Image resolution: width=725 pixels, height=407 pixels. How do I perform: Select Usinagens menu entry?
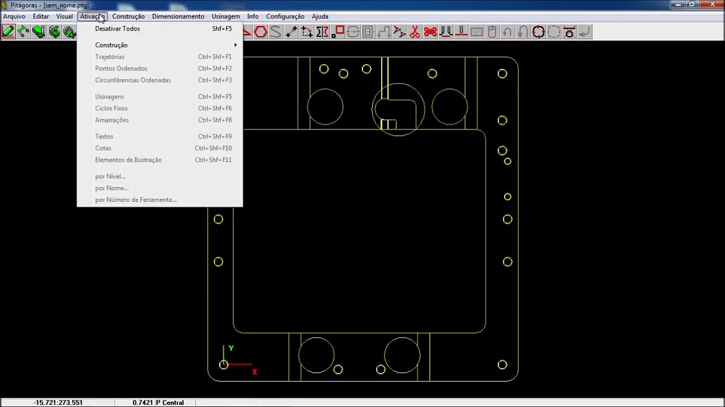coord(160,97)
